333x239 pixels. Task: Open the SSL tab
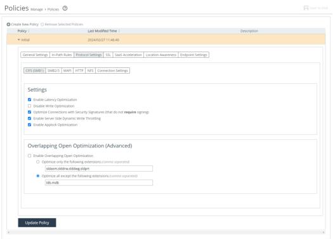point(108,55)
